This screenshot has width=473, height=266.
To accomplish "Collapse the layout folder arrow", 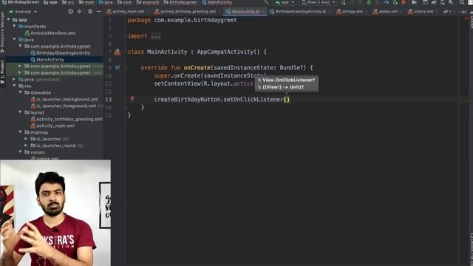I will tap(20, 112).
